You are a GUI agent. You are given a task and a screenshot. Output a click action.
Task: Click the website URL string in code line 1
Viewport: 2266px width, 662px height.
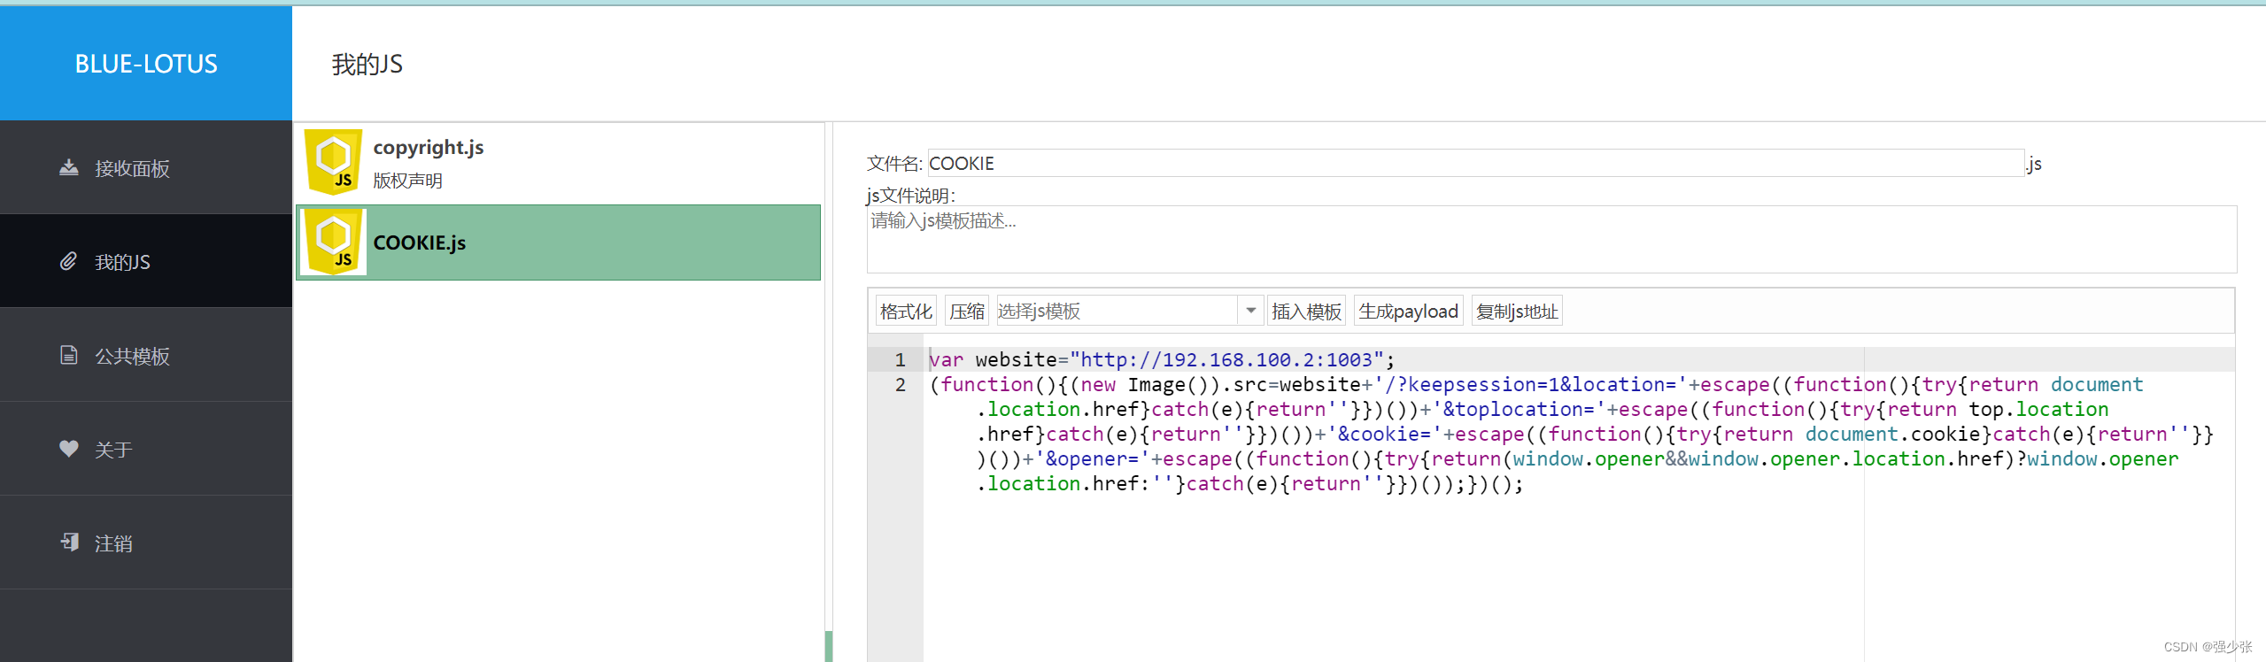(x=1226, y=359)
